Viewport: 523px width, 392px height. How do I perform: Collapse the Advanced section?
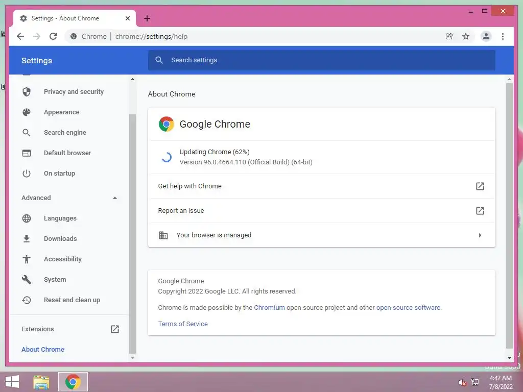(115, 198)
